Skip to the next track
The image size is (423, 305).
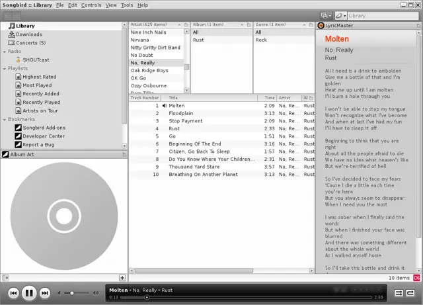(45, 293)
